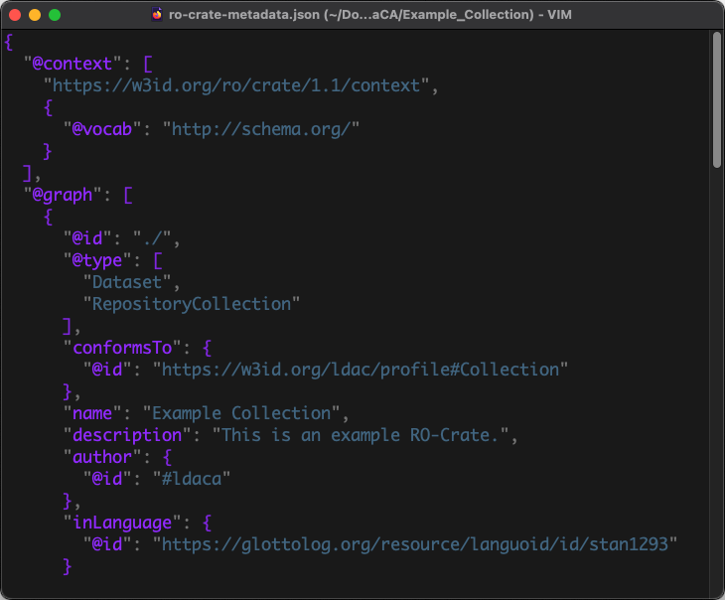Click the "#ldaca" id value
The height and width of the screenshot is (600, 725).
click(x=192, y=479)
